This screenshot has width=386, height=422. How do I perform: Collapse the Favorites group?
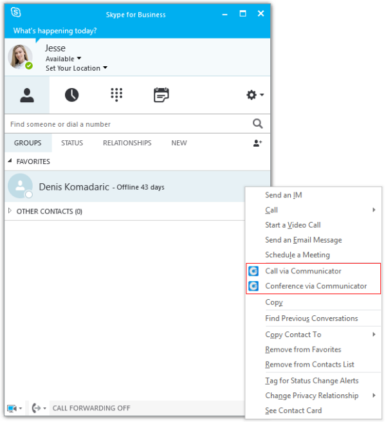point(10,161)
